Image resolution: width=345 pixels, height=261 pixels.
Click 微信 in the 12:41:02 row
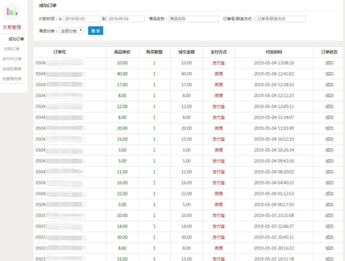(x=219, y=74)
